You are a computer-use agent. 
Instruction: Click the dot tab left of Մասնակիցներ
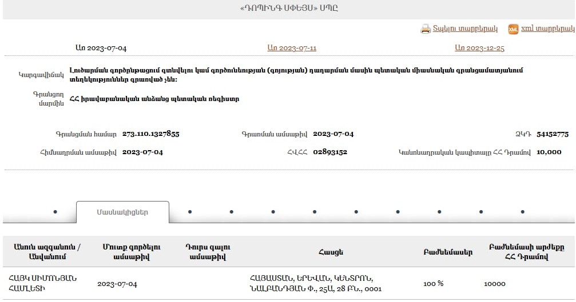55,212
